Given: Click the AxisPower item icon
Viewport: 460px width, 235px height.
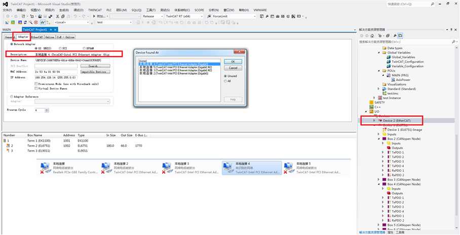Looking at the screenshot, I should tap(394, 80).
